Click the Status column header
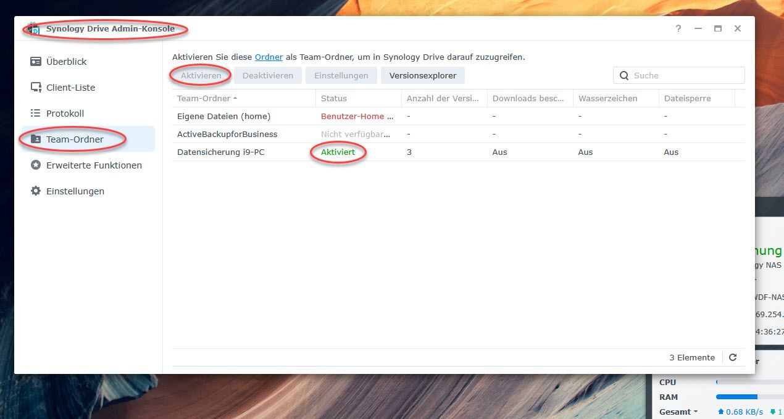This screenshot has width=784, height=419. 334,99
